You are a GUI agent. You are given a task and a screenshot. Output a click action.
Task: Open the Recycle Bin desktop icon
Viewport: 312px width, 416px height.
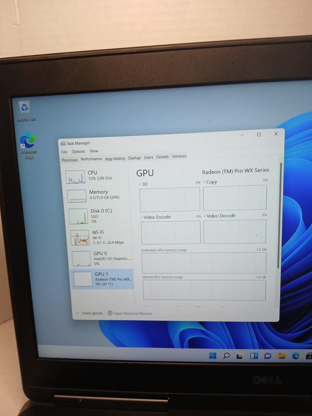pos(25,111)
